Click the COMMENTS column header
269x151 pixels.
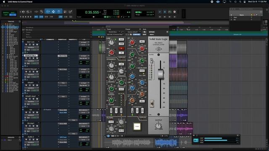(x=50, y=39)
